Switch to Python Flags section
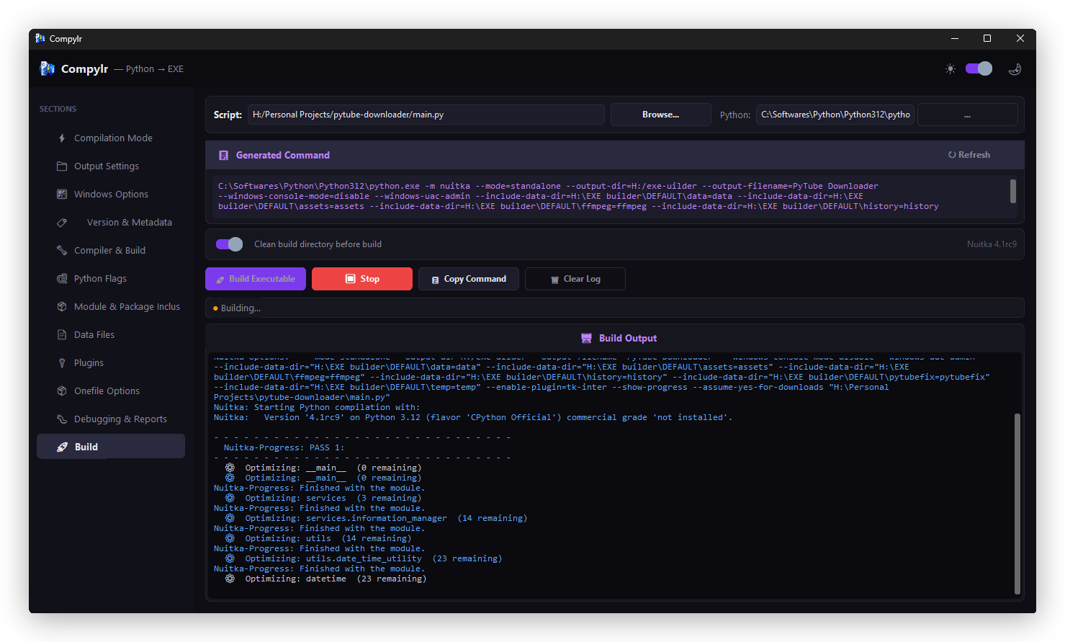1065x642 pixels. click(111, 278)
